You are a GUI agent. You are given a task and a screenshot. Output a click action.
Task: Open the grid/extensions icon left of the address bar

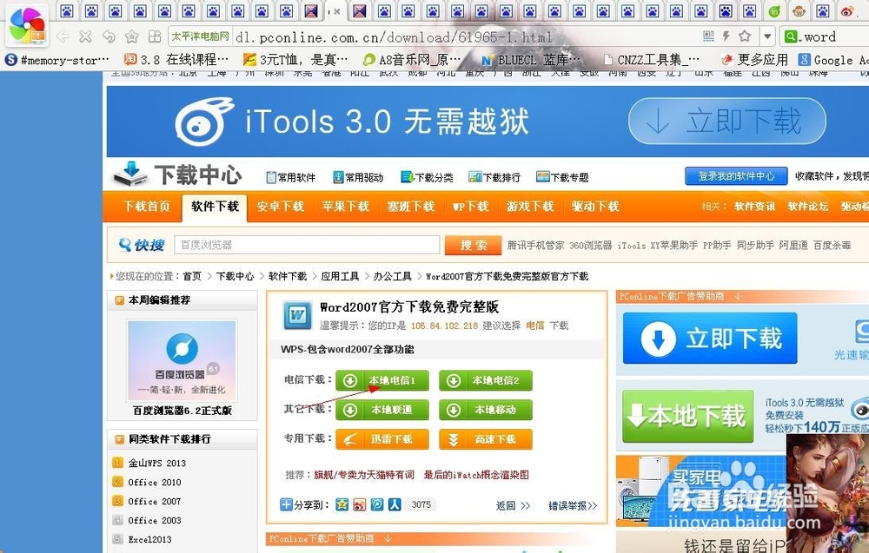[x=155, y=37]
